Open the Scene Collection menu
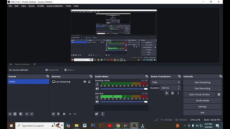Screen dimensions: 230x129 [55, 6]
